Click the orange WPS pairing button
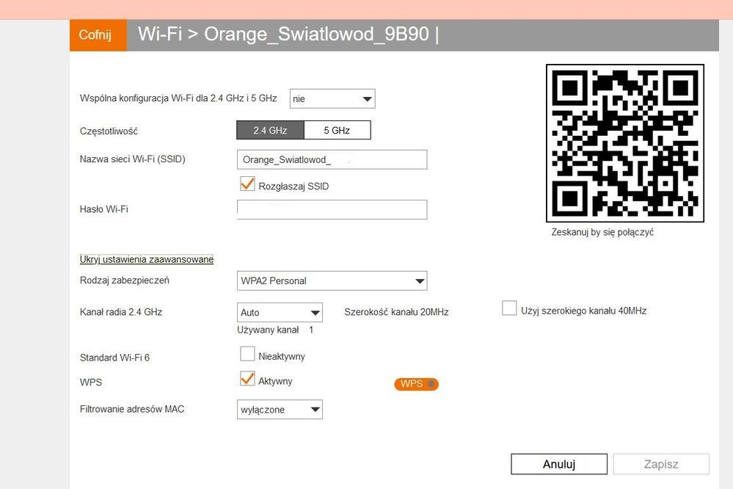The height and width of the screenshot is (489, 733). coord(416,384)
